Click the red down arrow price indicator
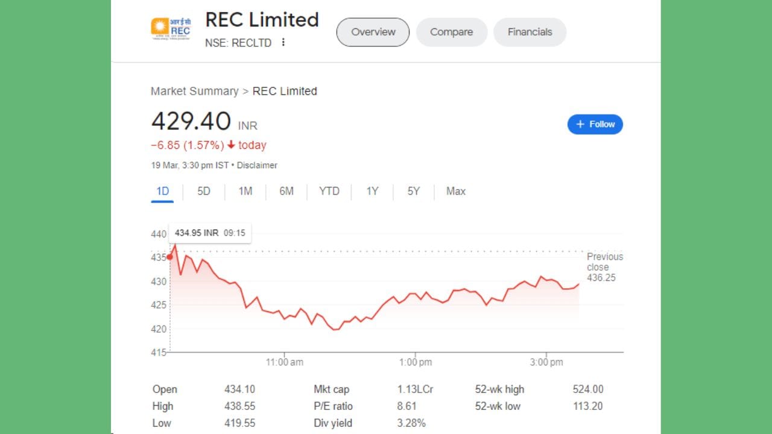This screenshot has width=772, height=434. (230, 145)
